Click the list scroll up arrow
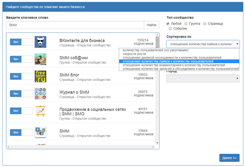 [157, 35]
